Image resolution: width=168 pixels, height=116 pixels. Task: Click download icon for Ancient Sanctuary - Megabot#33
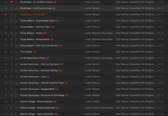(16, 89)
